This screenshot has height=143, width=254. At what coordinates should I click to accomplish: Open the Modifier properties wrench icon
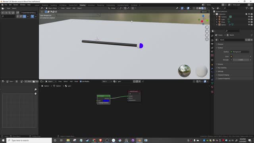pyautogui.click(x=212, y=69)
